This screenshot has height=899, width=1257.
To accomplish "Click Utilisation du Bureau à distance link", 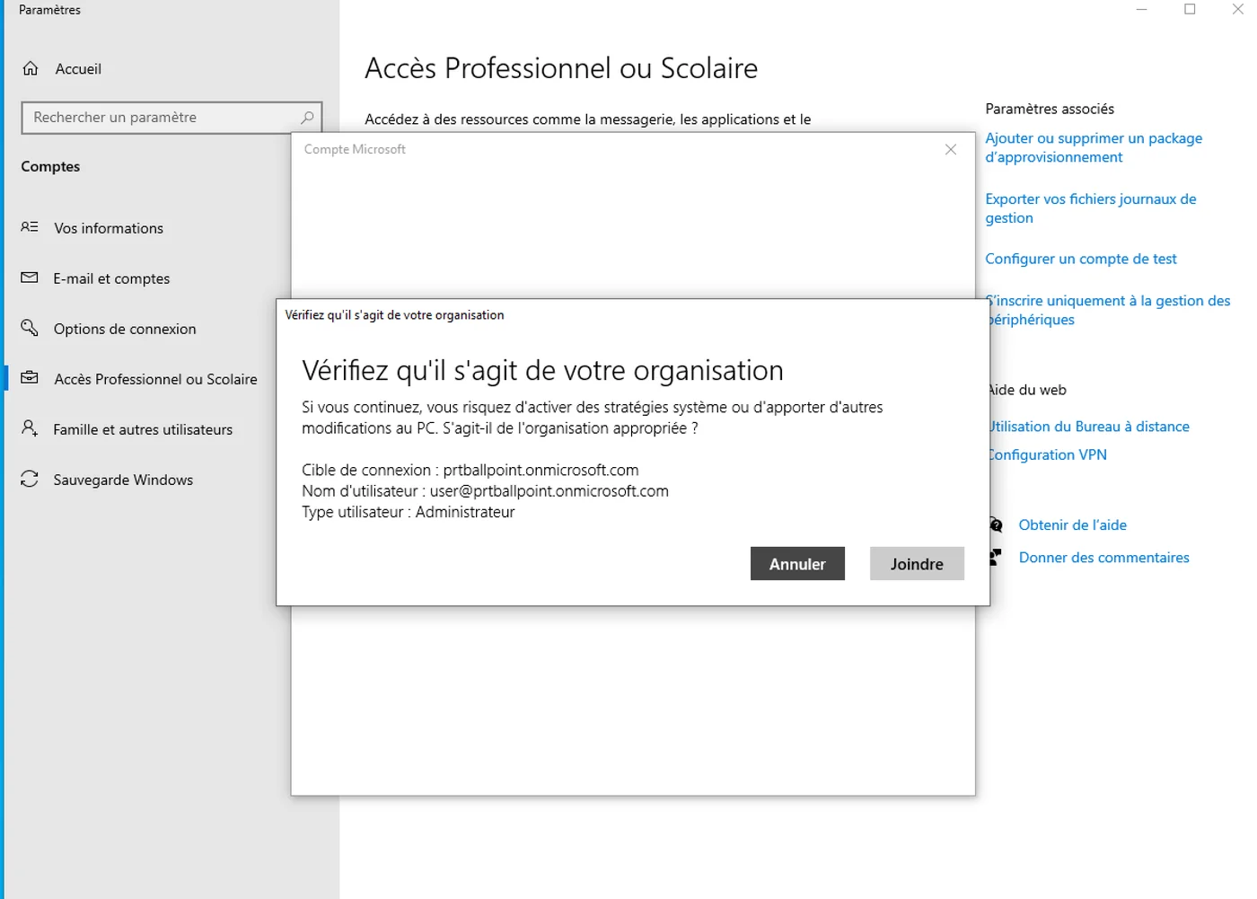I will tap(1087, 426).
